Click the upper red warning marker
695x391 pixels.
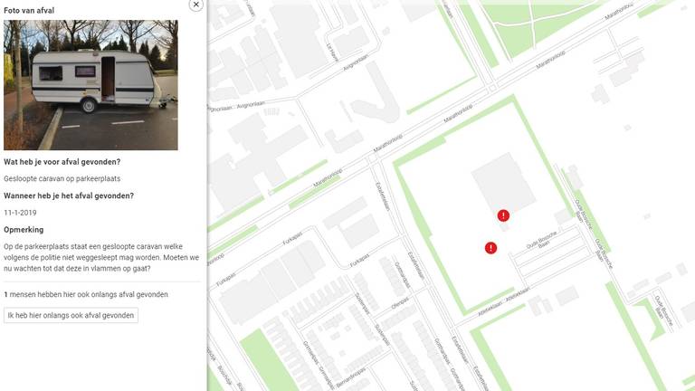(503, 215)
